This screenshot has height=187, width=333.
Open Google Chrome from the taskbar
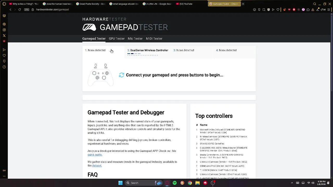click(x=190, y=183)
